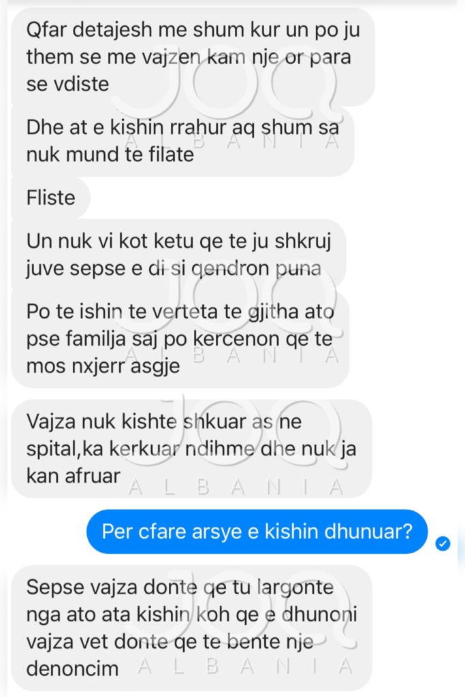Select the 'Vajza nuk kishte shkuar' message
The width and height of the screenshot is (465, 697).
191,449
